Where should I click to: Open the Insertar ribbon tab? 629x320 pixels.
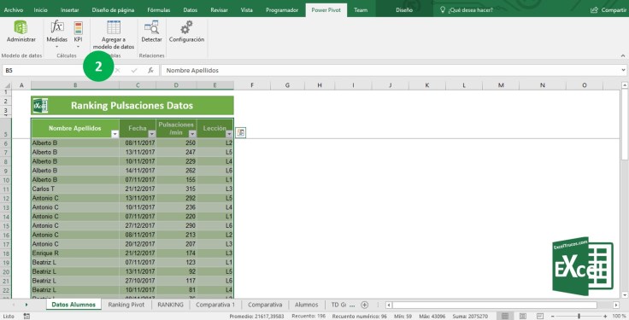(x=70, y=10)
